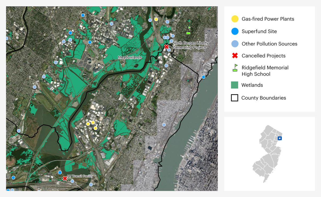Select the Superfund marker on the Hudson River shoreline

coord(203,77)
